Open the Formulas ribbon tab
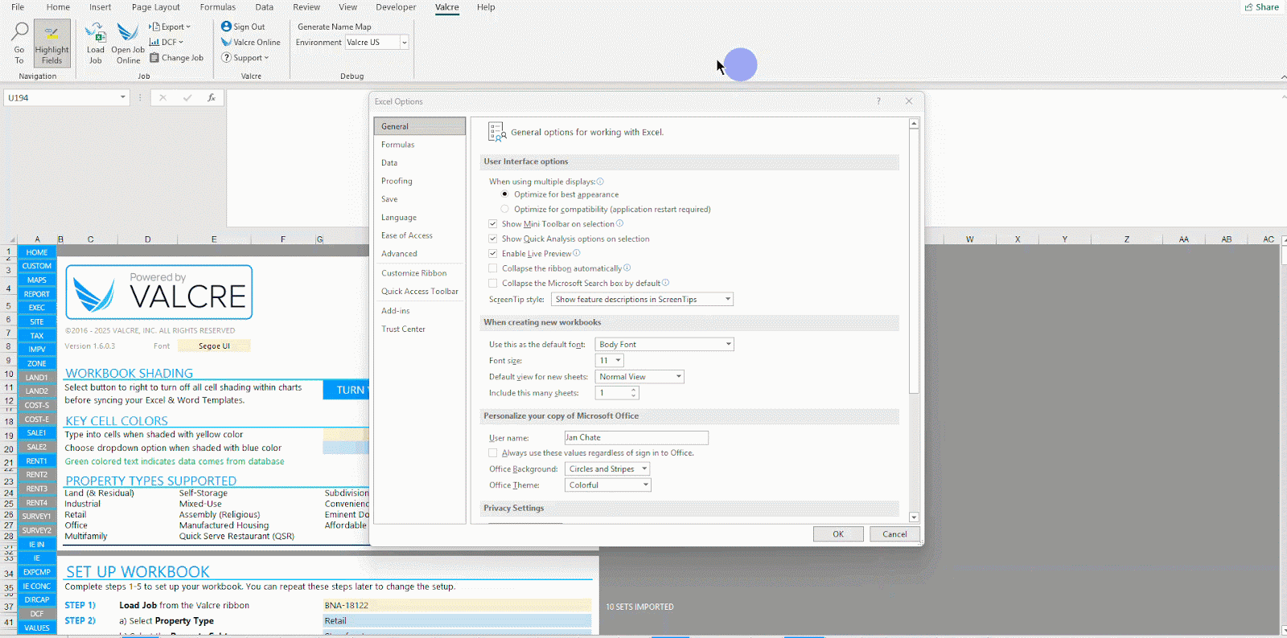The width and height of the screenshot is (1287, 638). [218, 7]
